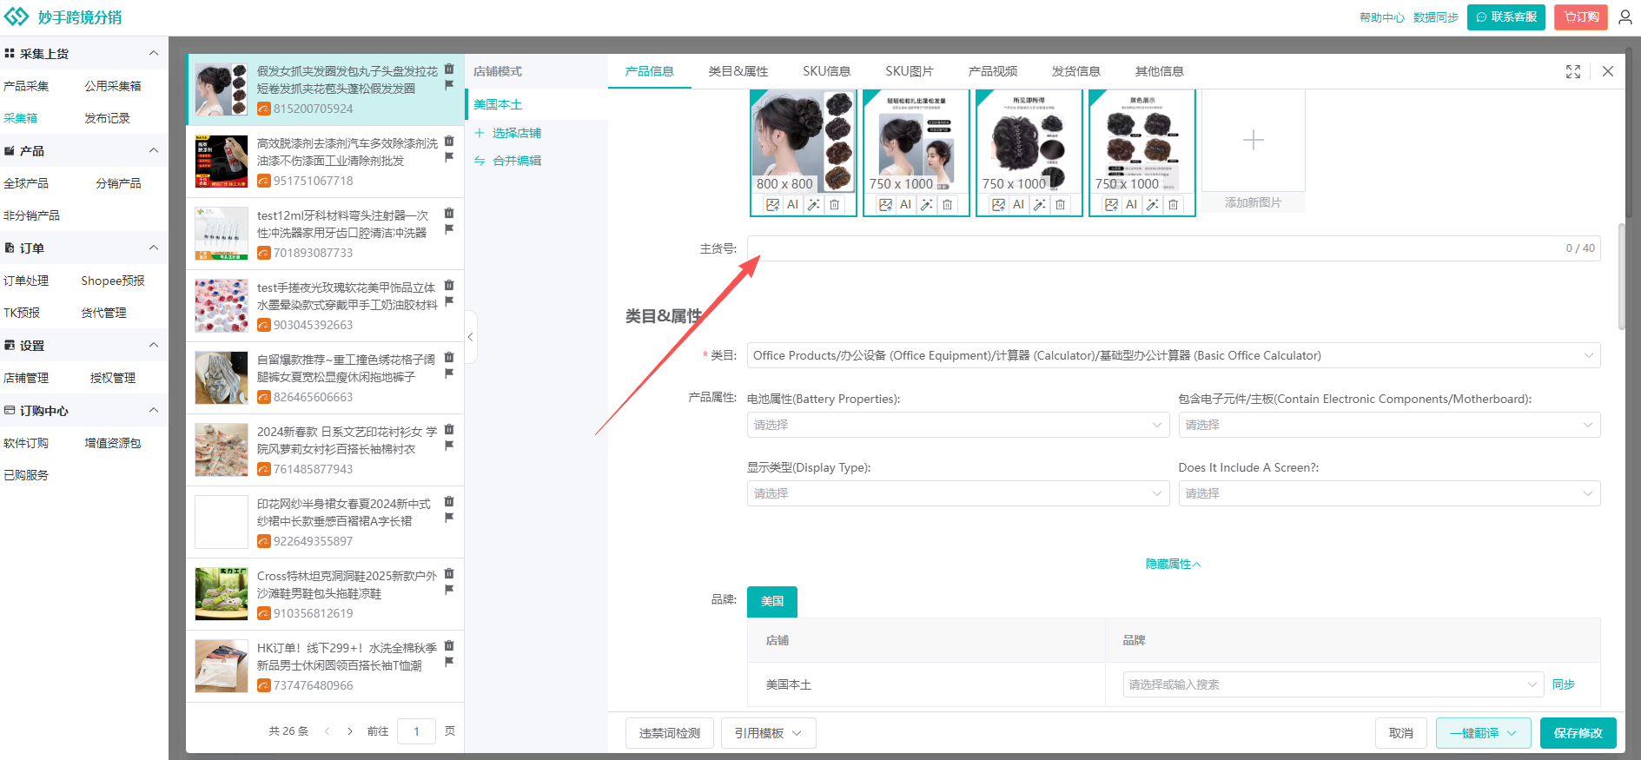Image resolution: width=1641 pixels, height=760 pixels.
Task: Open the Contain Electronic Components/Motherboard dropdown
Action: [1389, 425]
